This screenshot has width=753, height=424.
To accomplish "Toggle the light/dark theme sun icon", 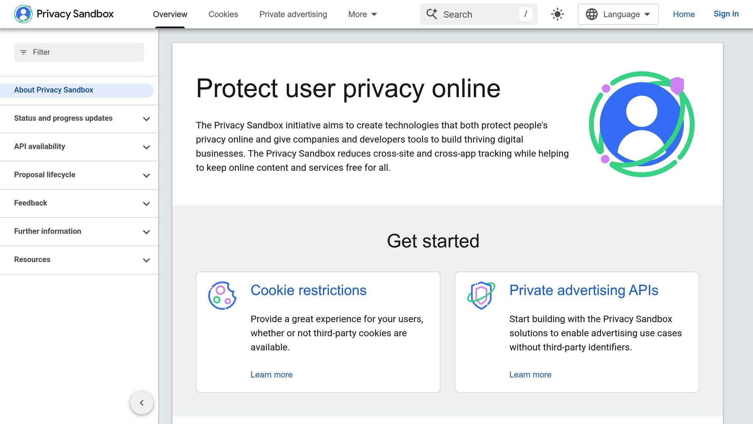I will (557, 14).
